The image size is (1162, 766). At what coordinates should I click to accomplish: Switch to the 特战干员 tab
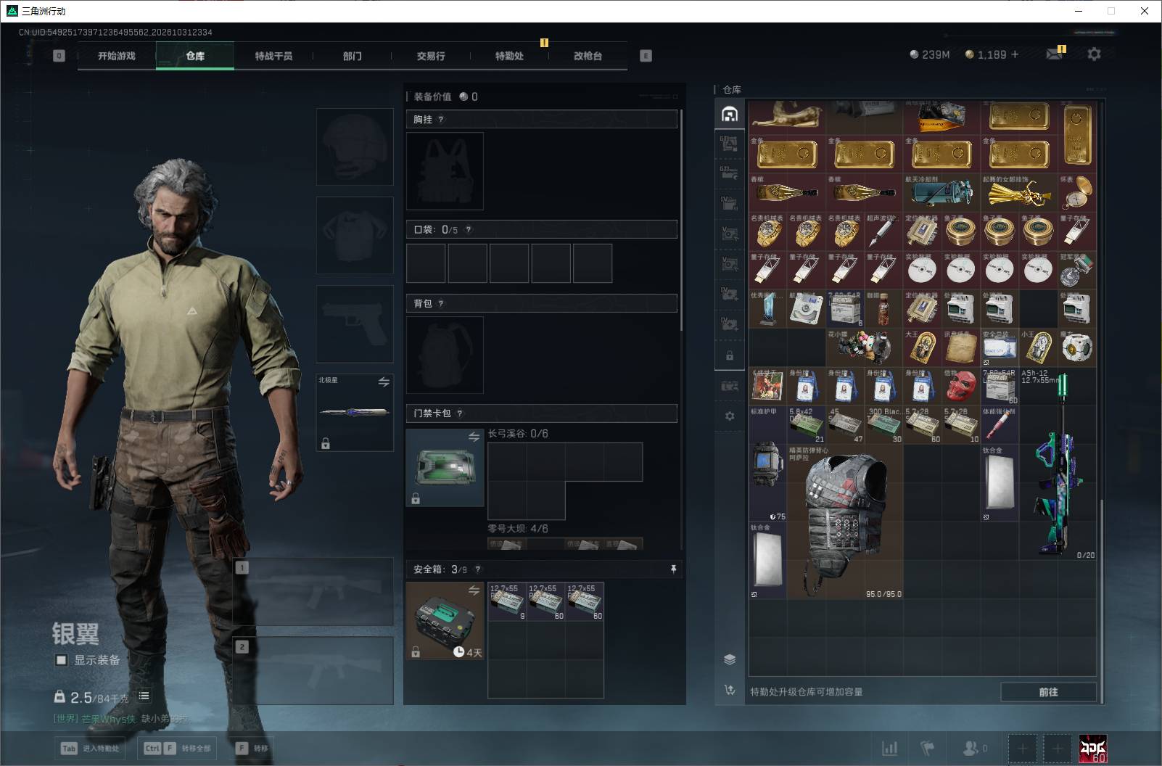coord(273,56)
